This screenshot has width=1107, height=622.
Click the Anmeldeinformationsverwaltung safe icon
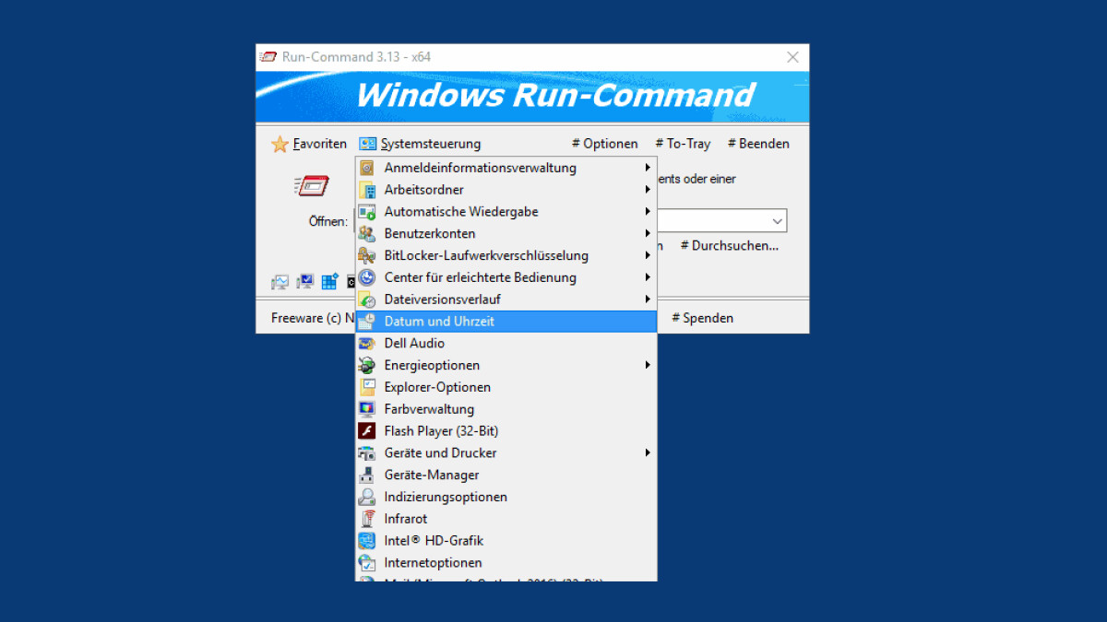pos(367,168)
